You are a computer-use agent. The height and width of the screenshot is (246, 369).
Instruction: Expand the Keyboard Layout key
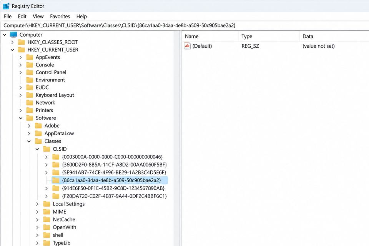pyautogui.click(x=20, y=95)
